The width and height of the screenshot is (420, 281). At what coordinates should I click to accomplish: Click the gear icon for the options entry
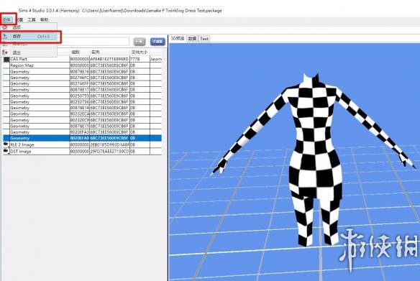pos(5,27)
